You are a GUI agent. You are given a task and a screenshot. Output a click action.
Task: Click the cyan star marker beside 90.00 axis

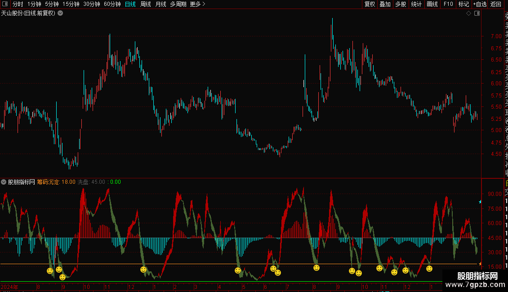tap(480, 202)
